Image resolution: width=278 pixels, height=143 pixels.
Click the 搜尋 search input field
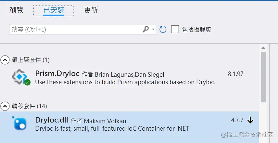tap(75, 30)
